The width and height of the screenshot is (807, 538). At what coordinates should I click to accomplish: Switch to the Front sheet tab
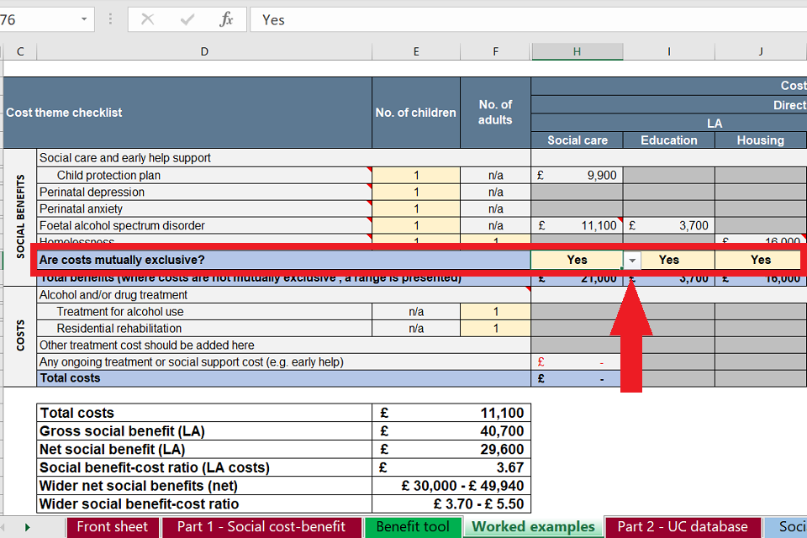[x=112, y=527]
